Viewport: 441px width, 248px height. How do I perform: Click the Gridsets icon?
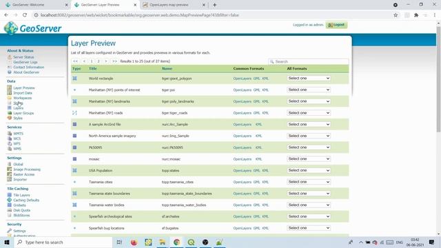[10, 205]
